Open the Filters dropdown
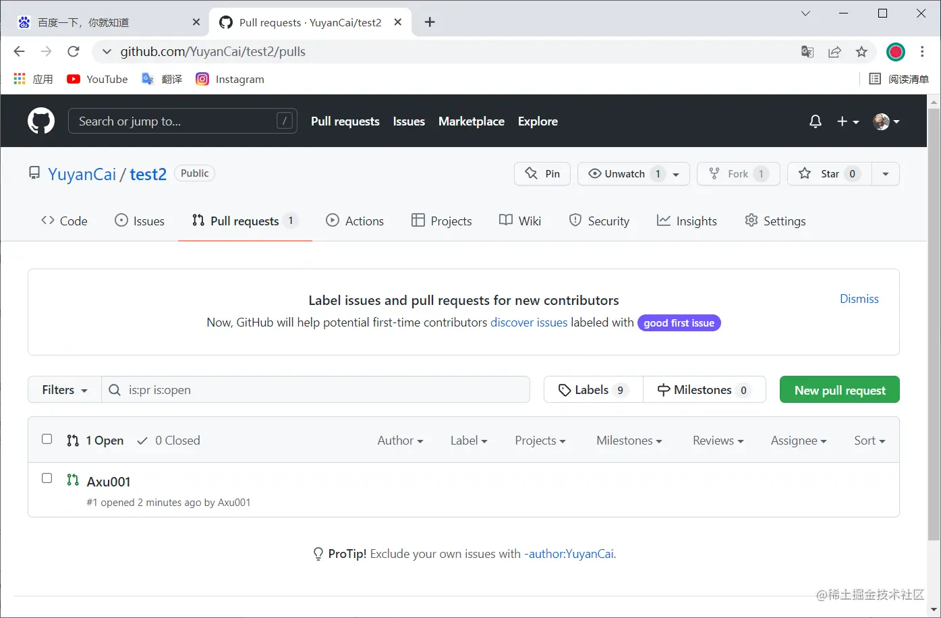 pos(65,390)
